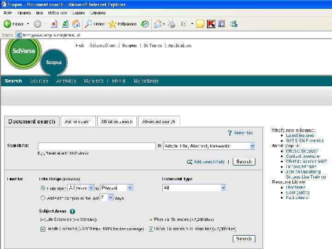
Task: Click the red Kaspersky K icon
Action: [x=211, y=24]
